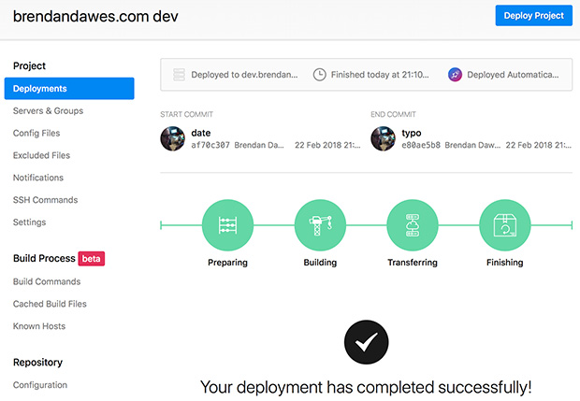
Task: Select Excluded Files in sidebar
Action: click(41, 155)
